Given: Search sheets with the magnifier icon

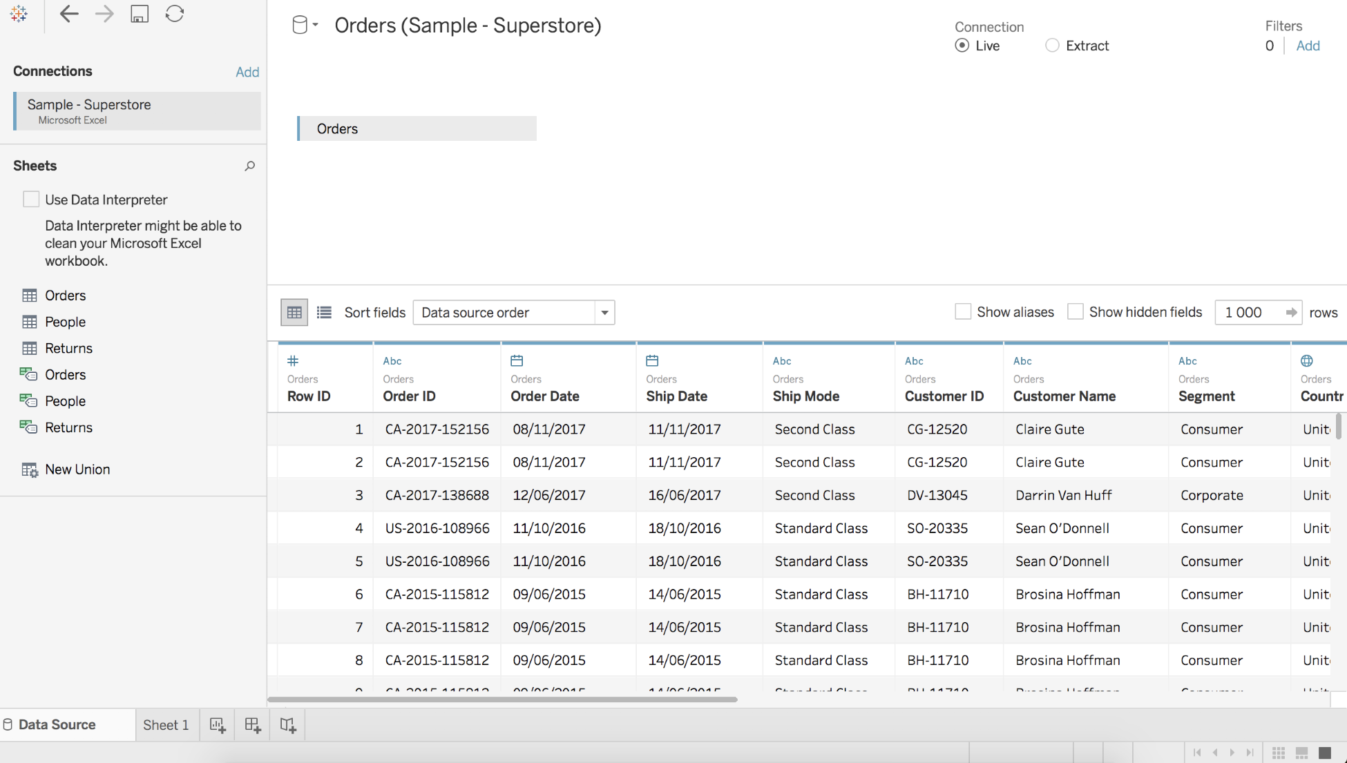Looking at the screenshot, I should 249,166.
